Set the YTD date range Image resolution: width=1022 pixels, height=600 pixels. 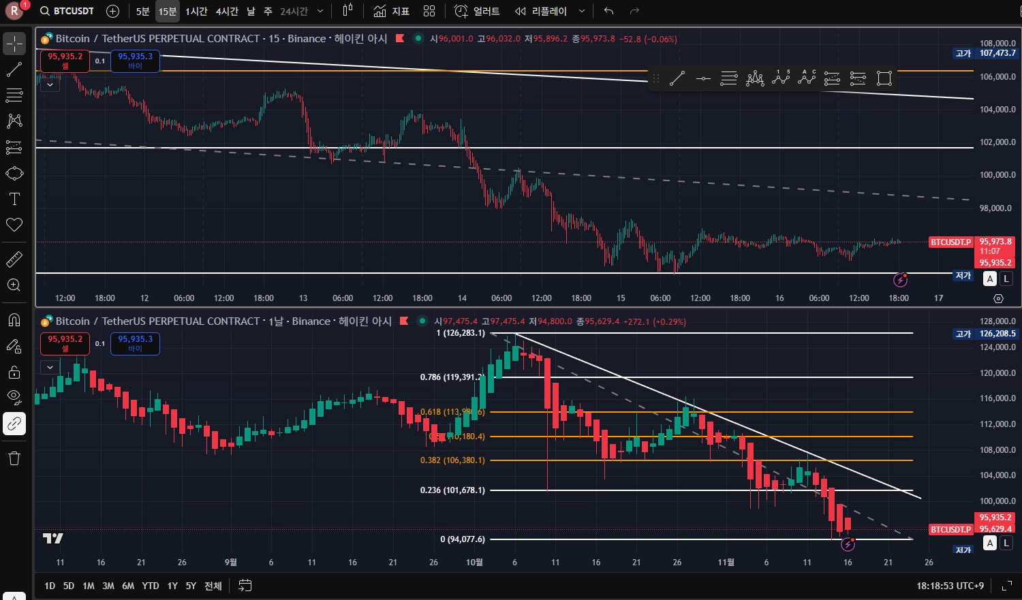click(x=151, y=586)
